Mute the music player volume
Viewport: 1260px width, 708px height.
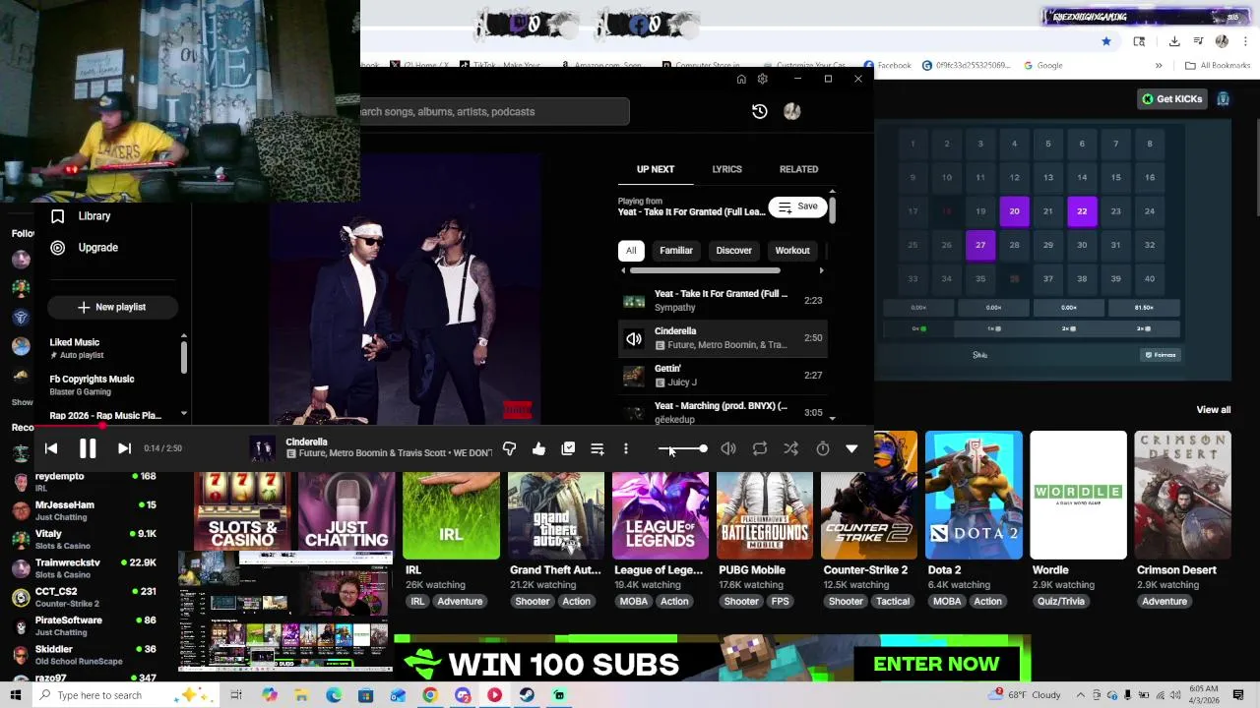click(x=728, y=448)
